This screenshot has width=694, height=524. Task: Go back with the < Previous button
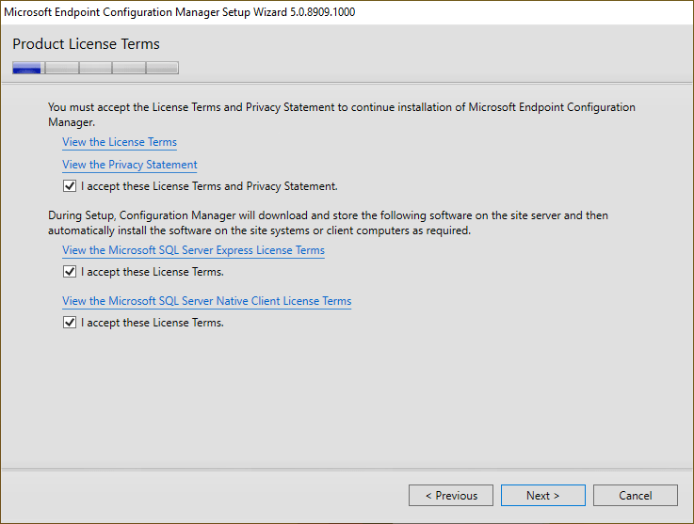(451, 496)
